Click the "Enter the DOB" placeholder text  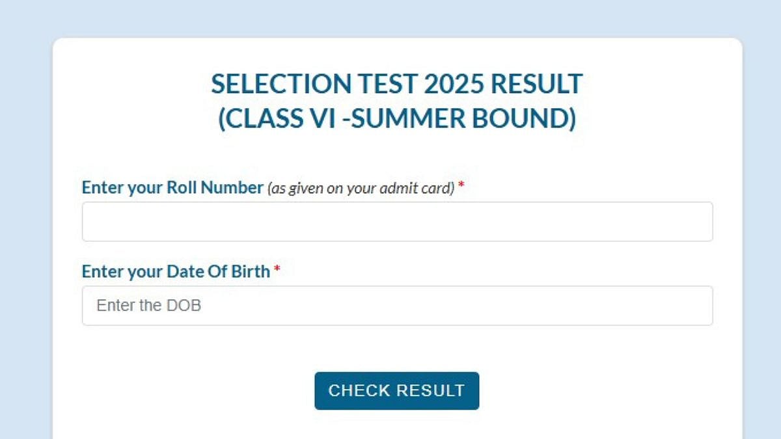[148, 306]
